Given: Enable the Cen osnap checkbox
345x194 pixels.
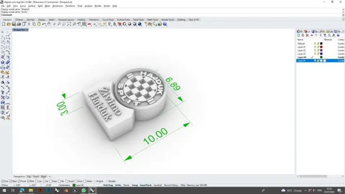Looking at the screenshot, I should click(36, 181).
